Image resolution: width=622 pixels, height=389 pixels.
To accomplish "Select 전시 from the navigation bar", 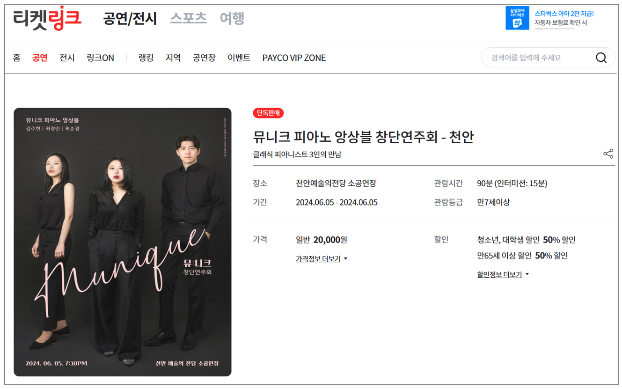I will point(66,57).
